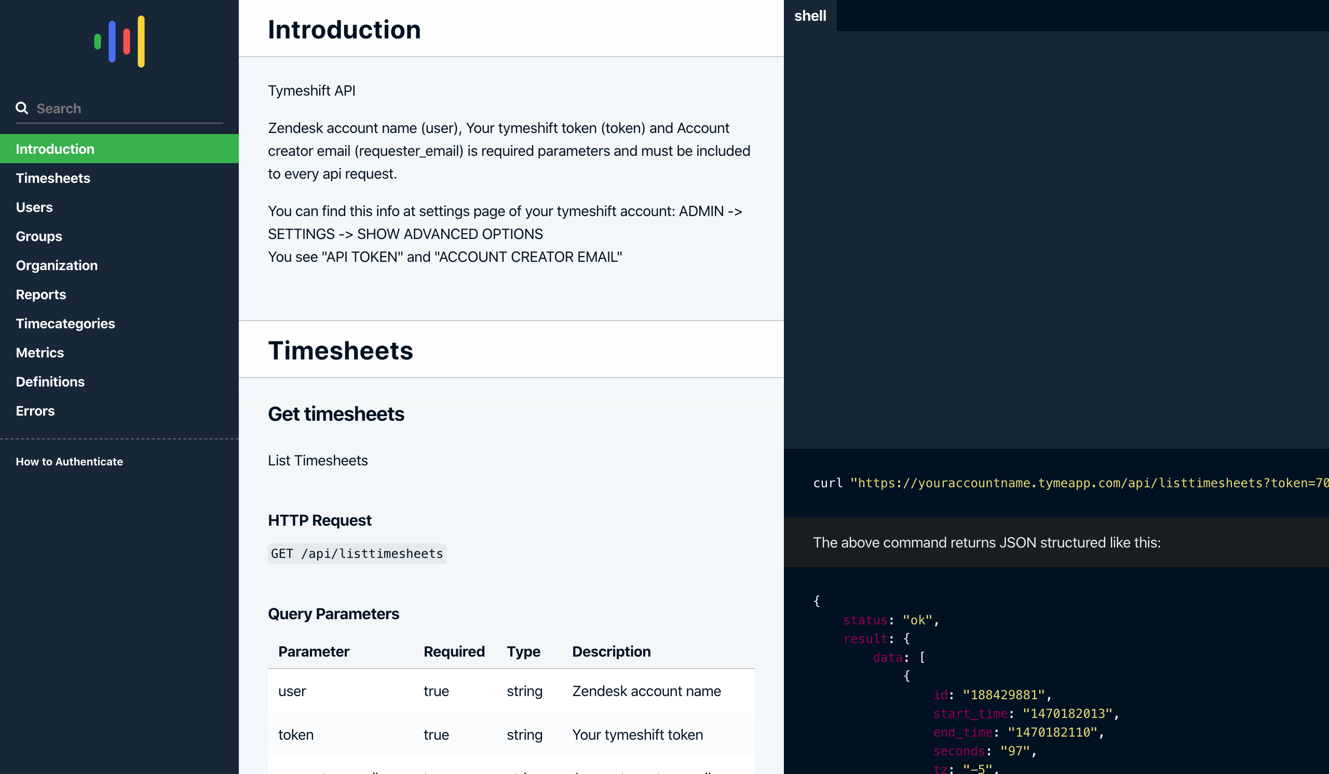The width and height of the screenshot is (1329, 774).
Task: Click the Get timesheets subheading
Action: click(x=336, y=413)
